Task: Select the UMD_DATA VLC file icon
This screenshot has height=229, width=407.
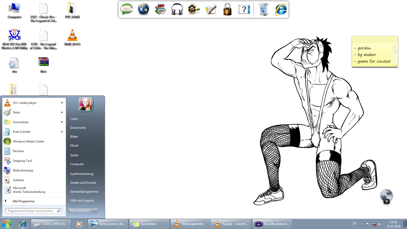Action: [72, 38]
